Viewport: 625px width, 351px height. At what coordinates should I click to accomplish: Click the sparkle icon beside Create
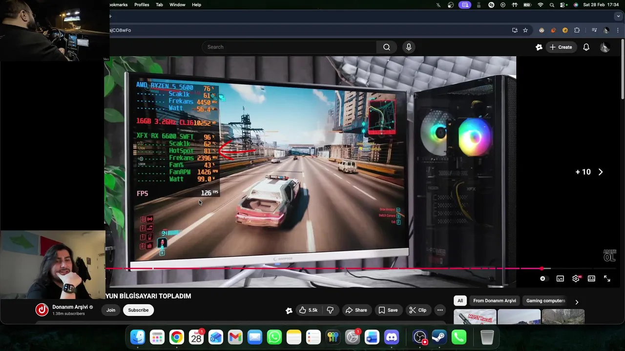pyautogui.click(x=539, y=47)
